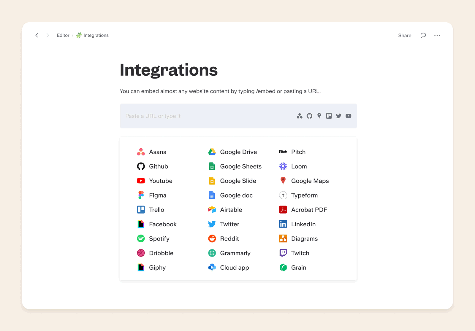The image size is (475, 331).
Task: Open the three-dot more options menu
Action: (x=437, y=35)
